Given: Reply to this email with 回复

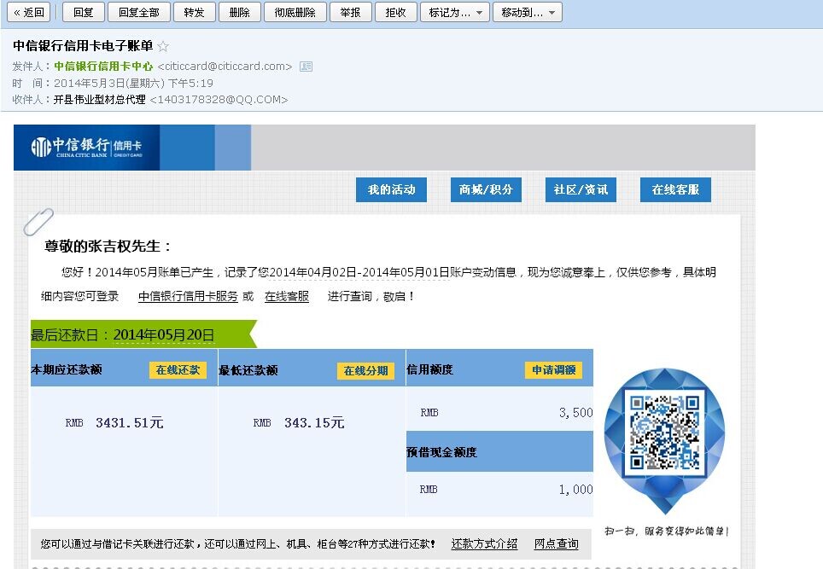Looking at the screenshot, I should (84, 13).
